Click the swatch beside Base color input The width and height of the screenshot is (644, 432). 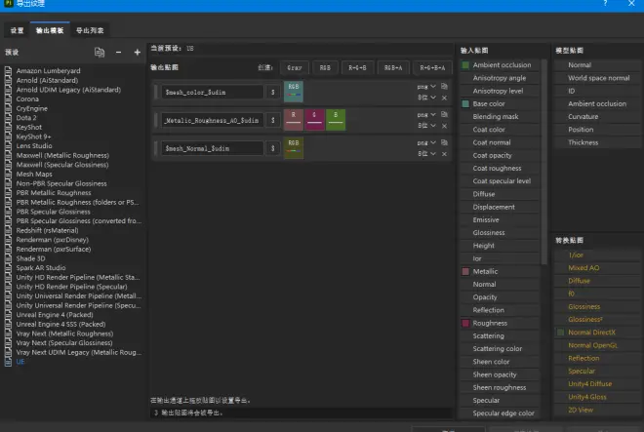click(x=465, y=103)
